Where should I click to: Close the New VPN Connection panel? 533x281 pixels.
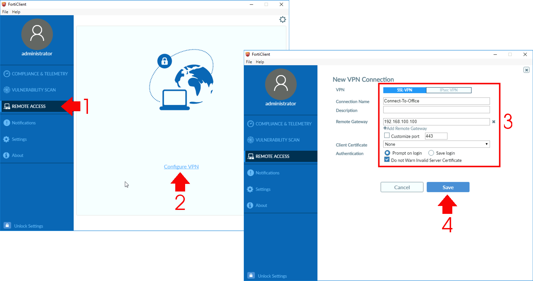click(x=526, y=70)
